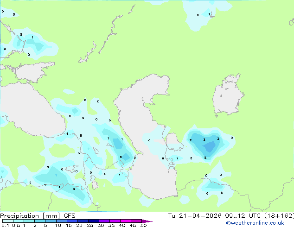Click legend value '35'

pyautogui.click(x=111, y=225)
